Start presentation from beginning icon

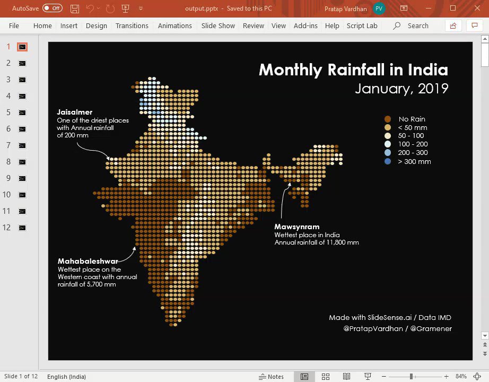click(x=125, y=8)
